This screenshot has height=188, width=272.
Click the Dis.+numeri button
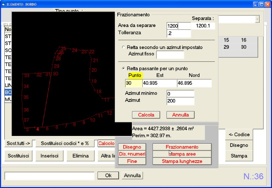pyautogui.click(x=132, y=154)
